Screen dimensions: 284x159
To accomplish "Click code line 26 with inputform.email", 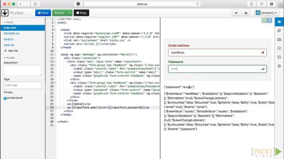I will (108, 107).
